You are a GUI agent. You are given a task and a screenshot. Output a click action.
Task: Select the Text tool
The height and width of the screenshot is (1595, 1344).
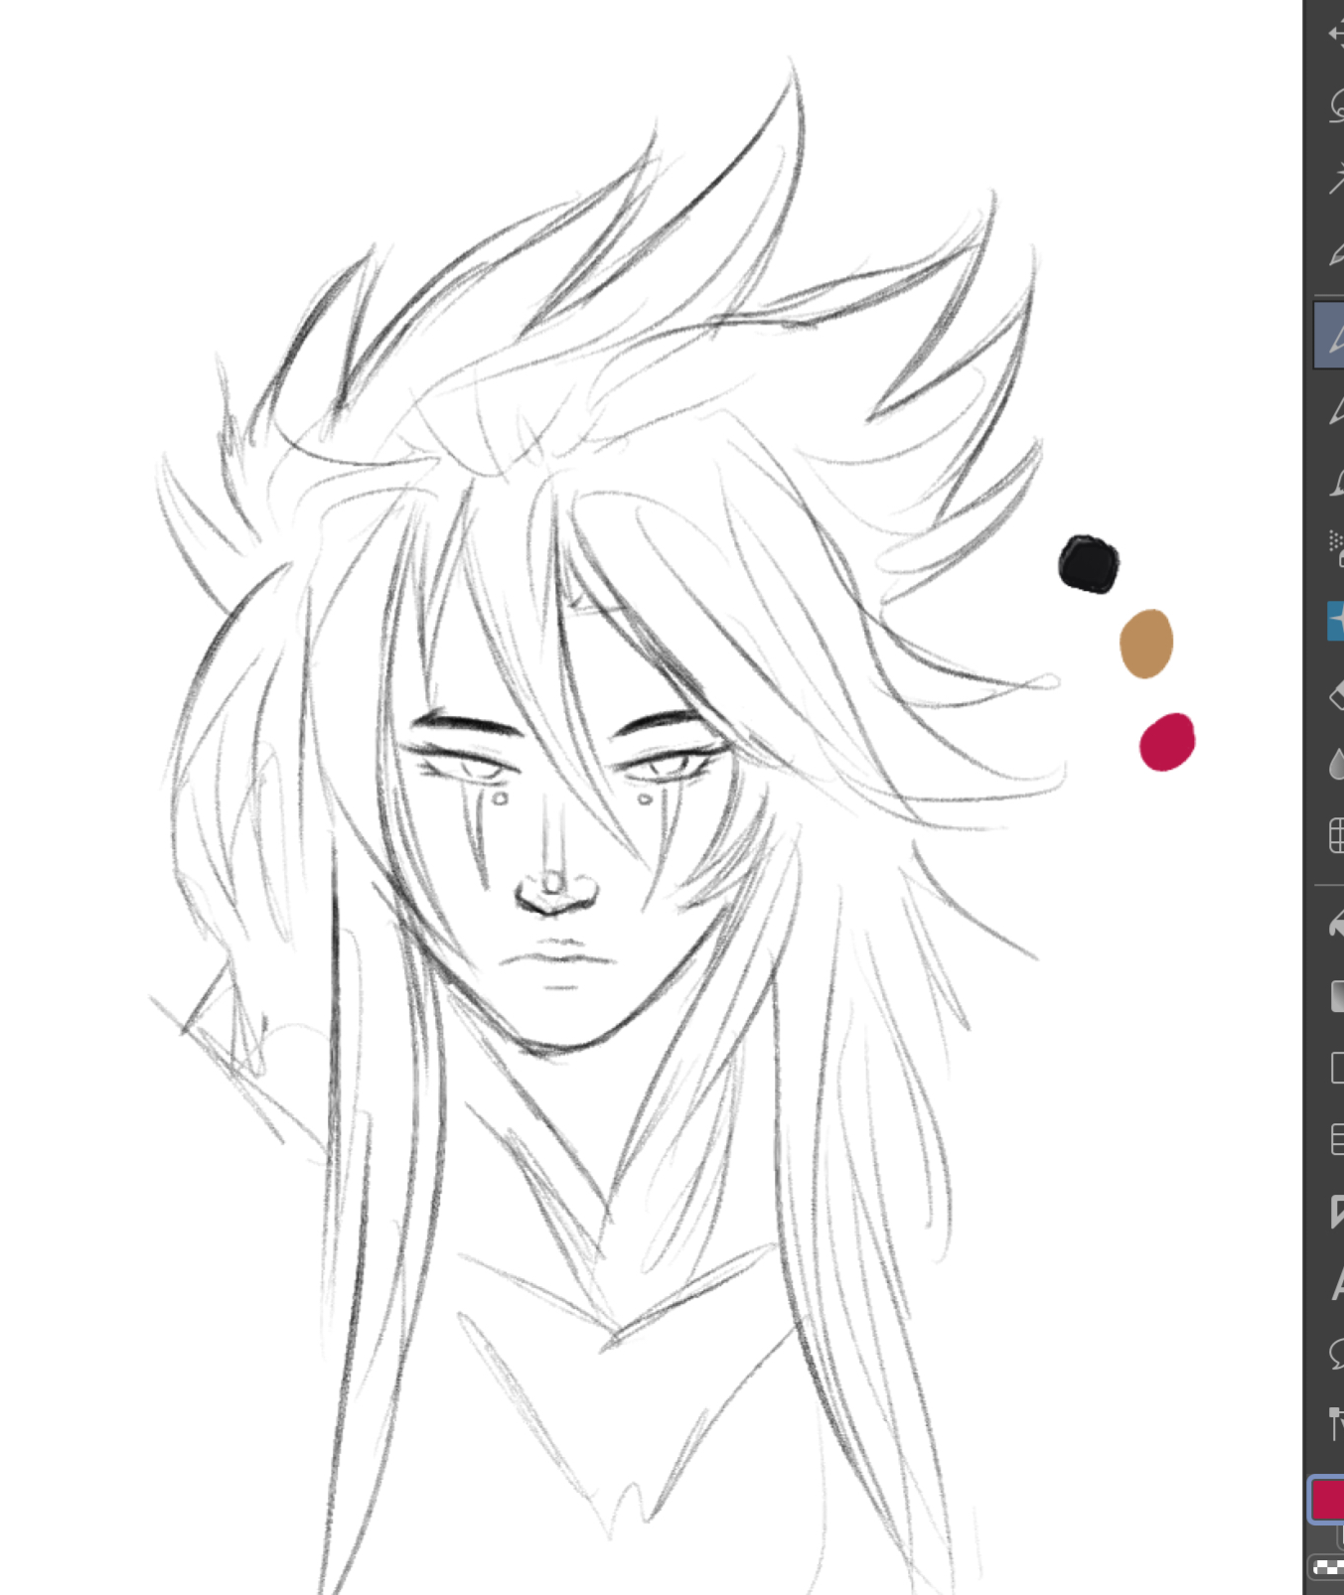(x=1334, y=1284)
